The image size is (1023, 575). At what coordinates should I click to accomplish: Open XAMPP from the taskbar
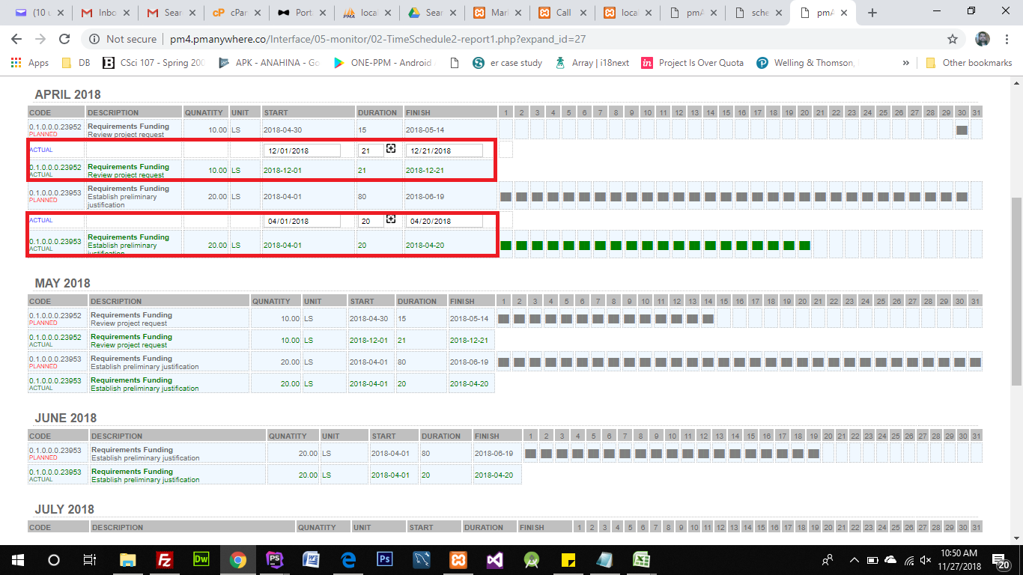click(458, 559)
